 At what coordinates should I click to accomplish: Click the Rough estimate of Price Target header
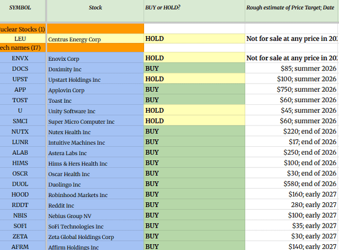coord(292,11)
